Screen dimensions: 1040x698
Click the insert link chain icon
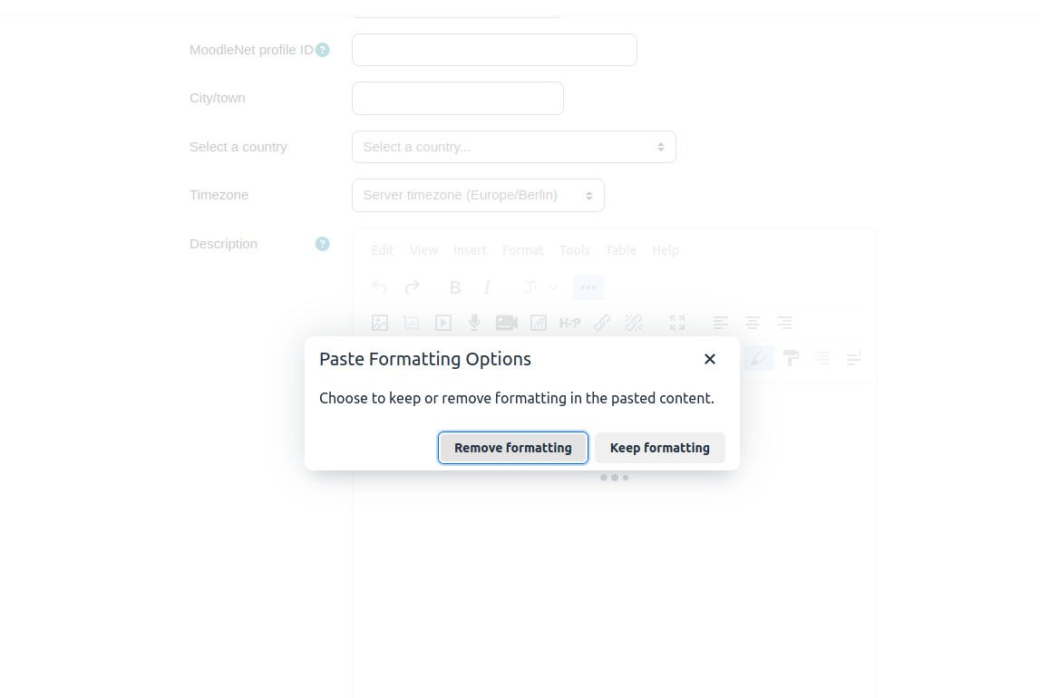click(601, 323)
